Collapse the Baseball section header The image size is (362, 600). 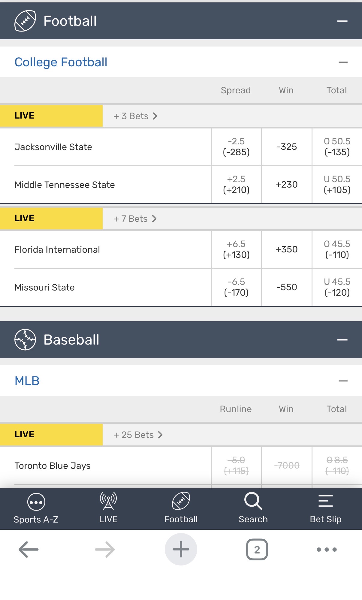click(342, 340)
